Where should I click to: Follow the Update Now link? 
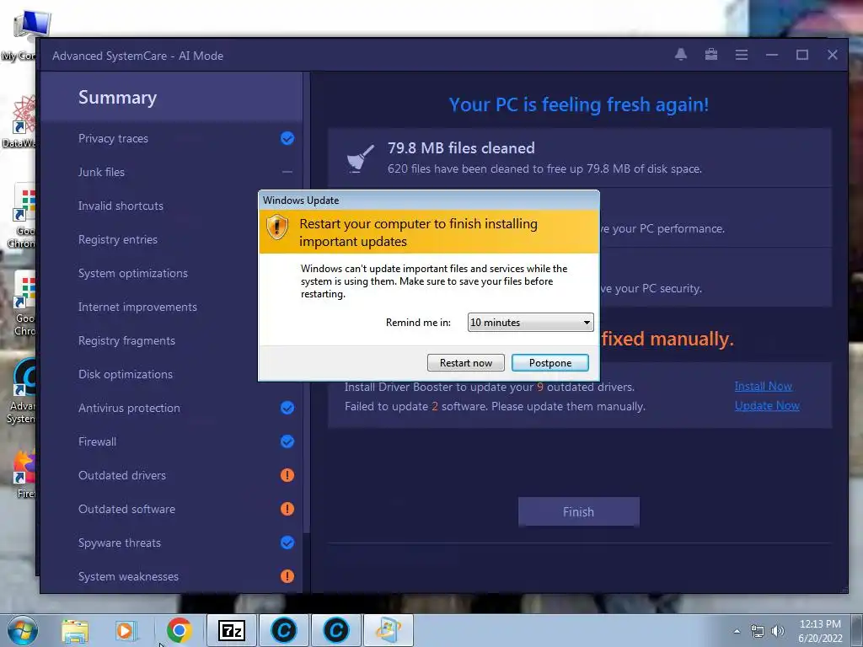[767, 405]
